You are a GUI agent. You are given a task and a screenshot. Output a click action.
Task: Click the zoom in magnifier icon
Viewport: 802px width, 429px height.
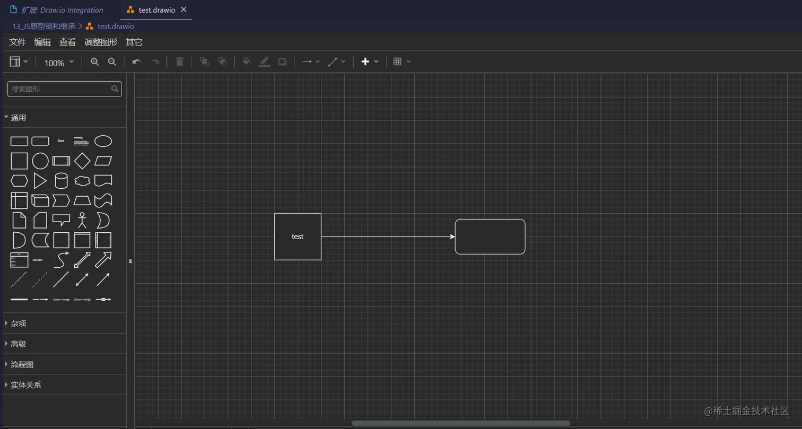pos(95,62)
